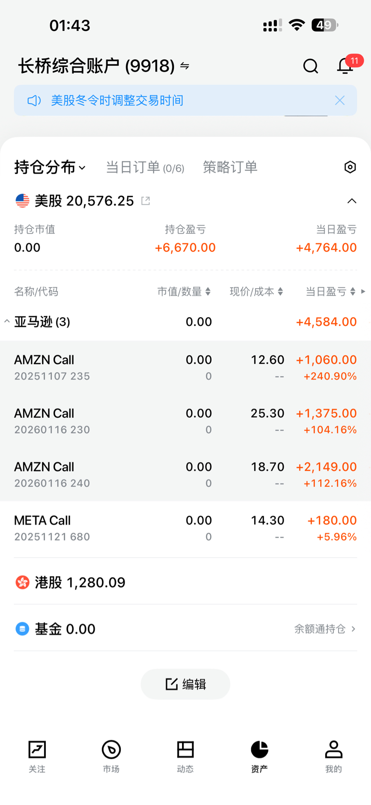371x805 pixels.
Task: Switch to 当日订单 tab
Action: point(145,167)
